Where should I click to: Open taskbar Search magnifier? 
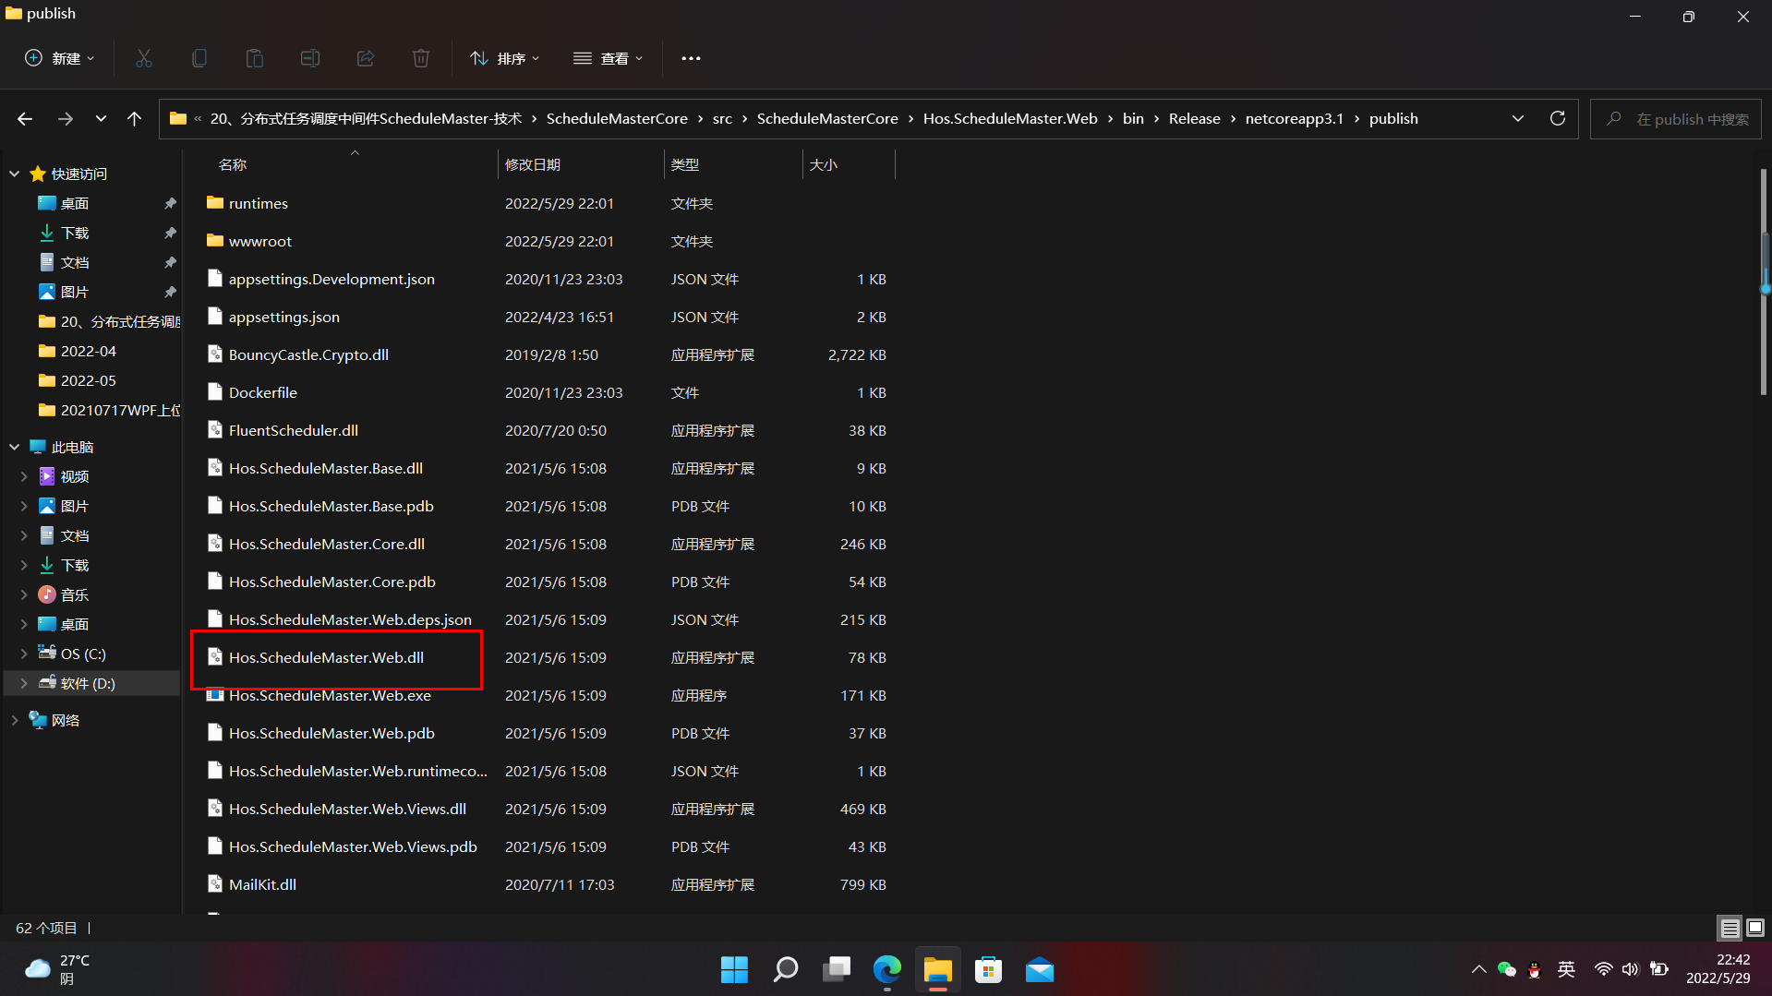tap(785, 970)
